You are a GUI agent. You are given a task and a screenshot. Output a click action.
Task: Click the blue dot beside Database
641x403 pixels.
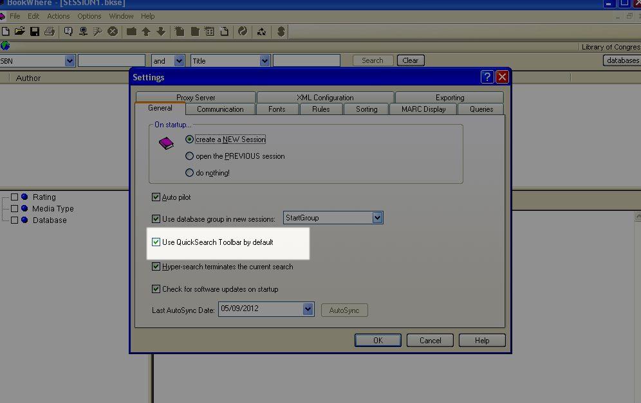[x=24, y=220]
